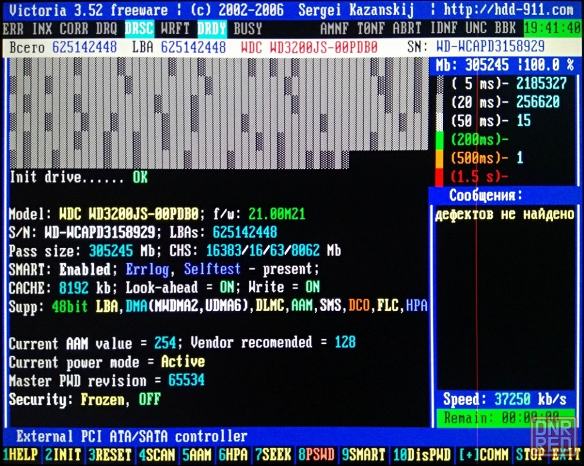The height and width of the screenshot is (466, 584).
Task: Select 2INIT in bottom function bar
Action: click(x=63, y=454)
